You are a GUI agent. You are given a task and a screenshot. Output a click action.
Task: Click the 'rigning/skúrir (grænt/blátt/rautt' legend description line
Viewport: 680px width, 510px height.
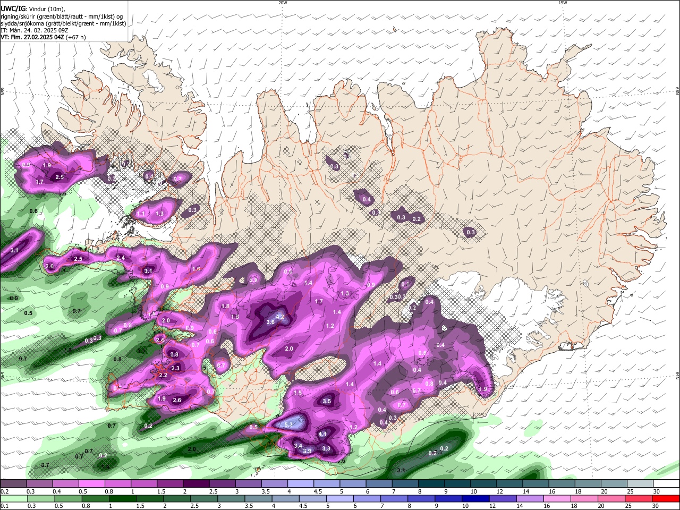[x=62, y=16]
